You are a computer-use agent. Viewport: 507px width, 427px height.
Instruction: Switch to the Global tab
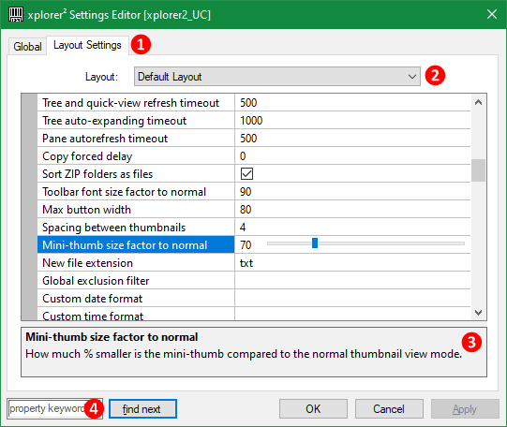[27, 47]
